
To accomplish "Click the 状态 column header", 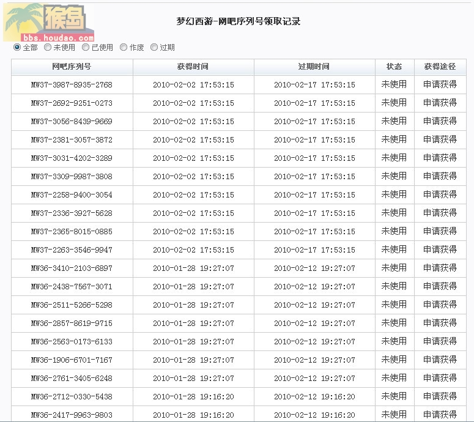I will pyautogui.click(x=394, y=67).
